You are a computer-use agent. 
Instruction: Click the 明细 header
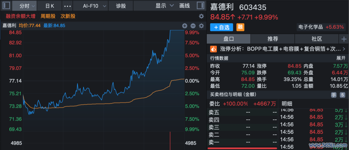coord(287,103)
